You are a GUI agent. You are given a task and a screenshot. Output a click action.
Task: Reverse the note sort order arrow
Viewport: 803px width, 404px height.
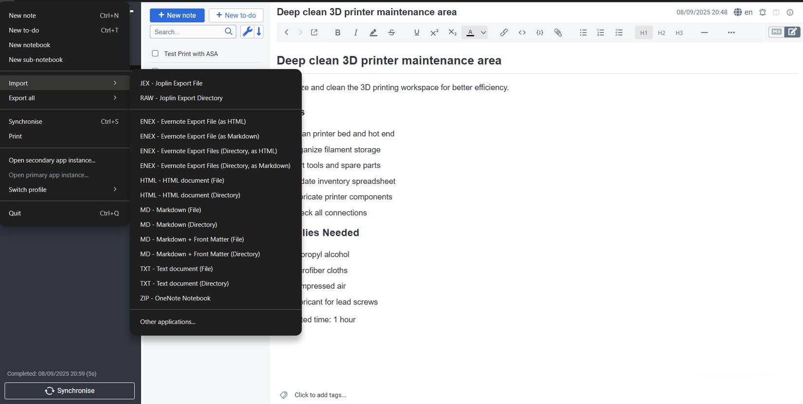259,32
